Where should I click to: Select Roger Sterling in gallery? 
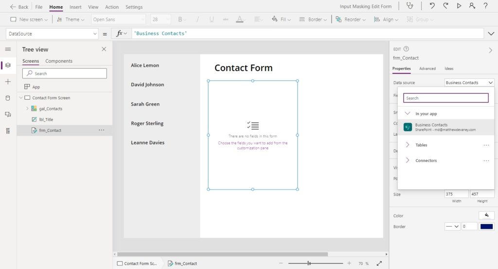(x=147, y=123)
